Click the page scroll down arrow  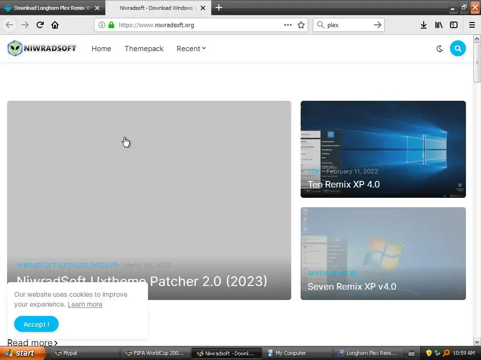coord(477,342)
